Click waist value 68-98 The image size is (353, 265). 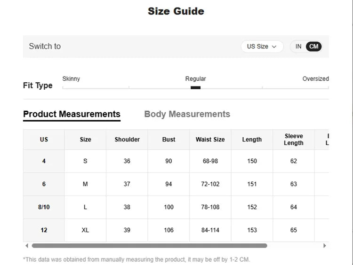210,161
